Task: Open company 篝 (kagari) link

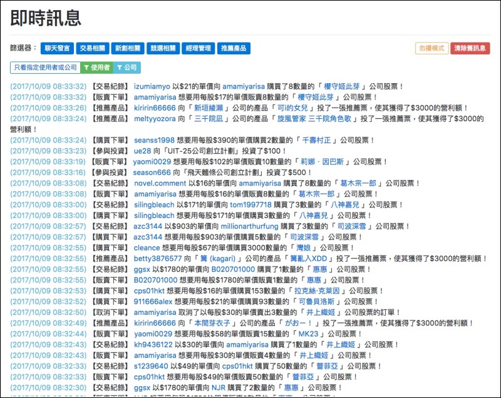Action: 218,259
